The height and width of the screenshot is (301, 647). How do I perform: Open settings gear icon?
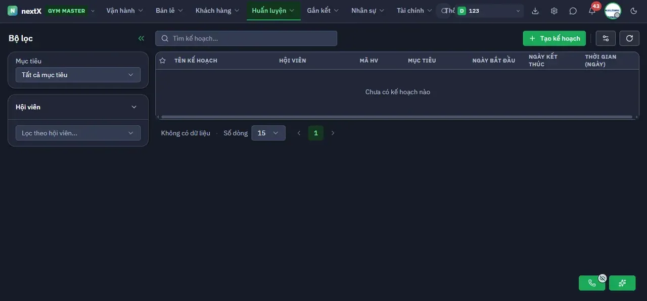[x=554, y=11]
